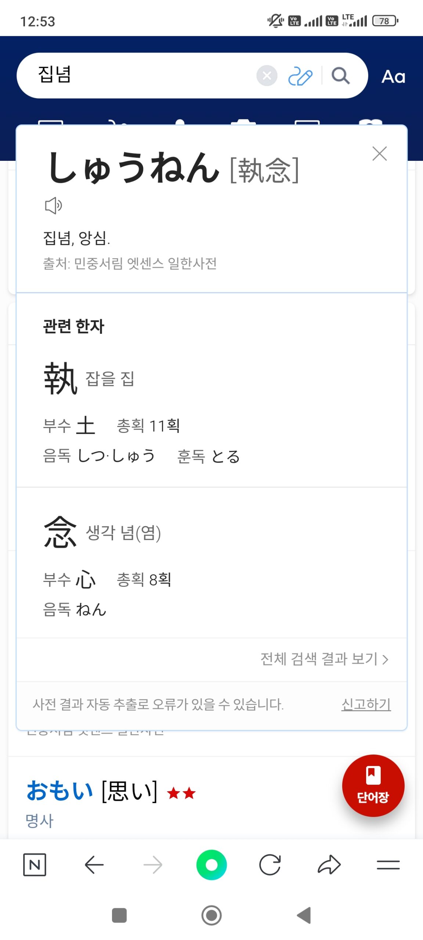Clear the search field text
Image resolution: width=423 pixels, height=940 pixels.
pyautogui.click(x=267, y=76)
